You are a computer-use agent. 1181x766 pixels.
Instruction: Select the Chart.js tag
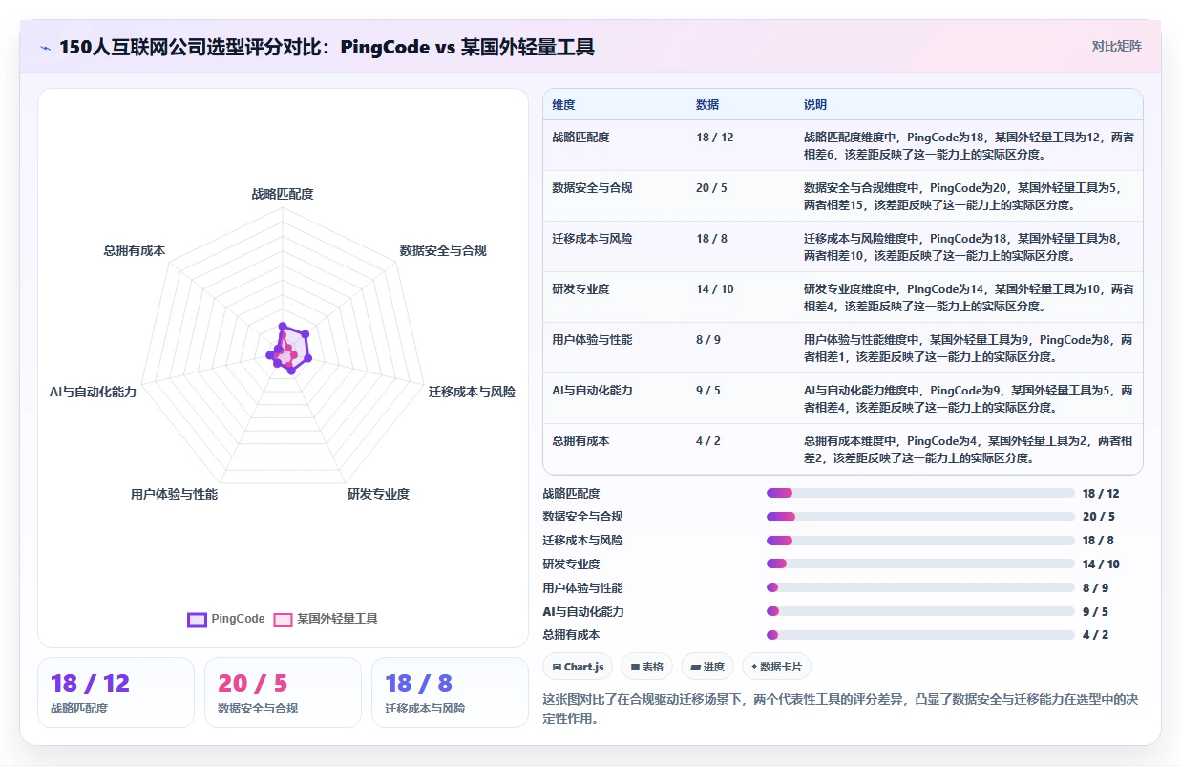click(578, 667)
